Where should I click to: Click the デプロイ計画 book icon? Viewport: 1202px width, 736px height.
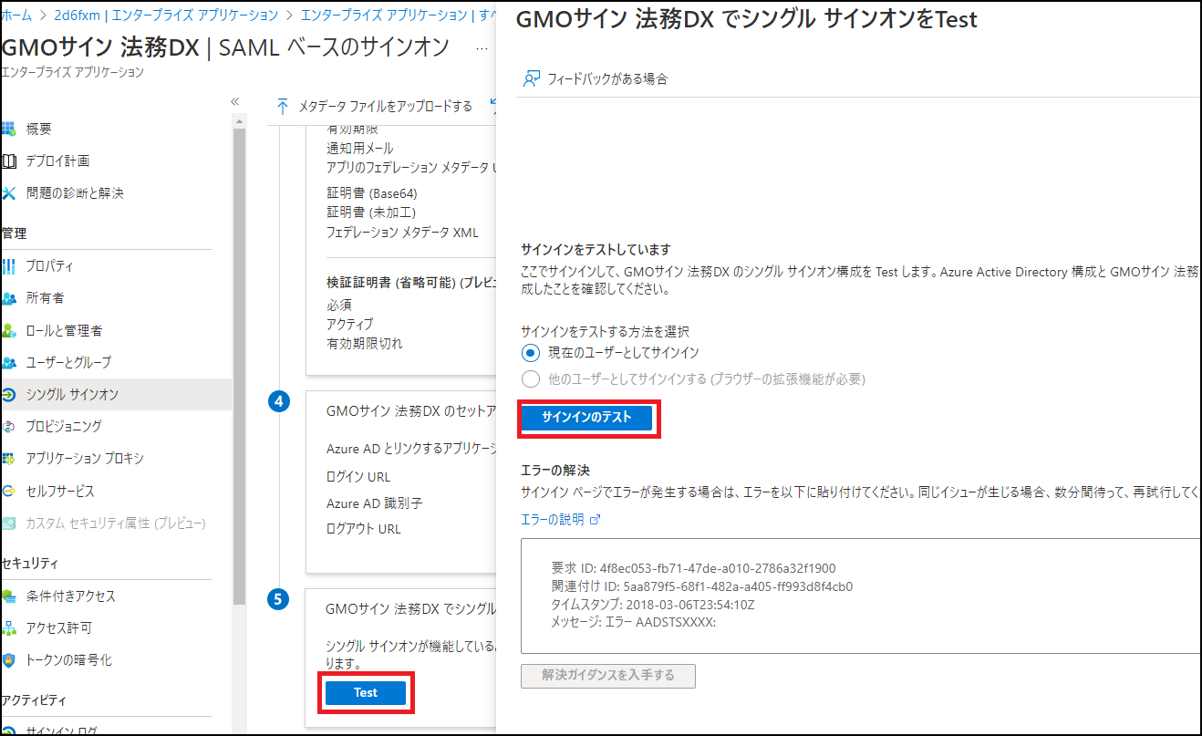tap(9, 161)
